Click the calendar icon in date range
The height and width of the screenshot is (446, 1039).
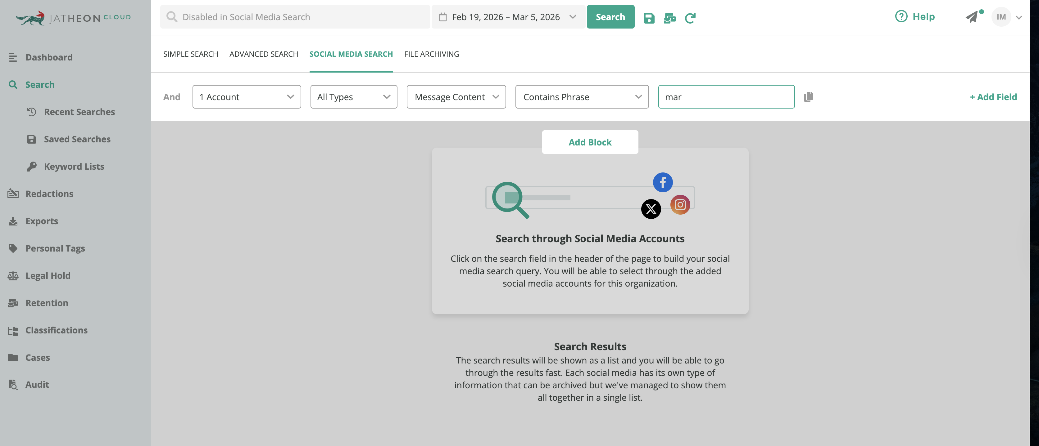(442, 17)
